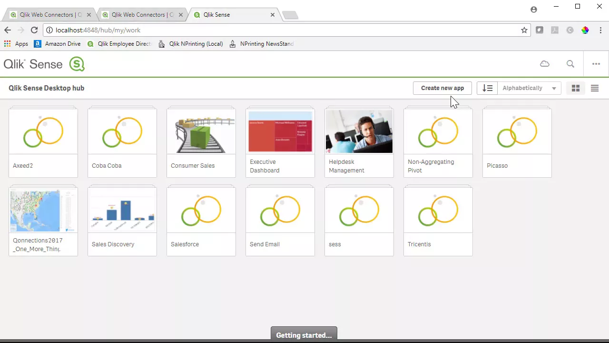The width and height of the screenshot is (609, 343).
Task: Click the search magnifier icon in Qlik header
Action: (570, 64)
